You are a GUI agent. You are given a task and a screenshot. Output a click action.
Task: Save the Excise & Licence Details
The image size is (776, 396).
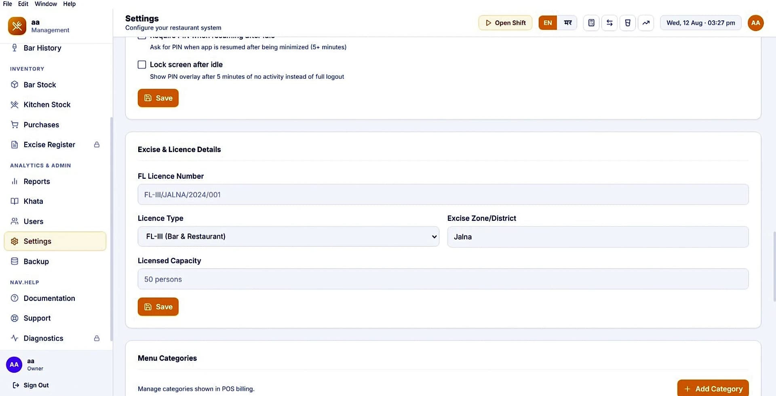click(x=158, y=307)
